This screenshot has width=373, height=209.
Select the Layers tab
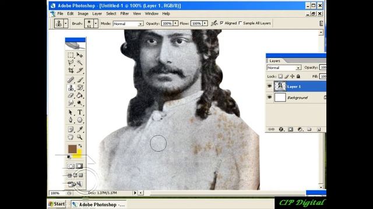275,61
